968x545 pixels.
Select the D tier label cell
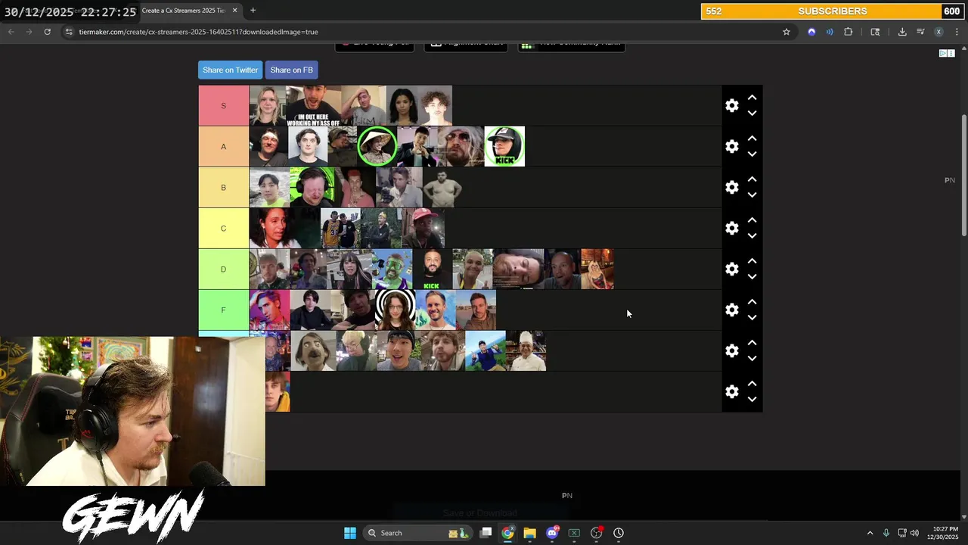click(x=223, y=269)
